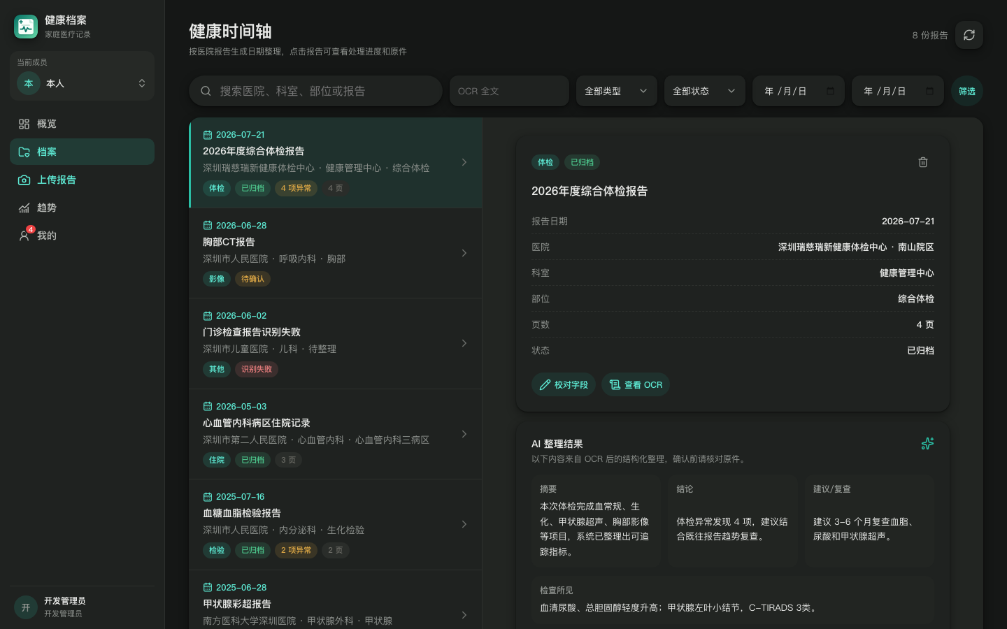Expand 门诊检查报告识别失败 row chevron
Screen dimensions: 1007x629
point(464,343)
